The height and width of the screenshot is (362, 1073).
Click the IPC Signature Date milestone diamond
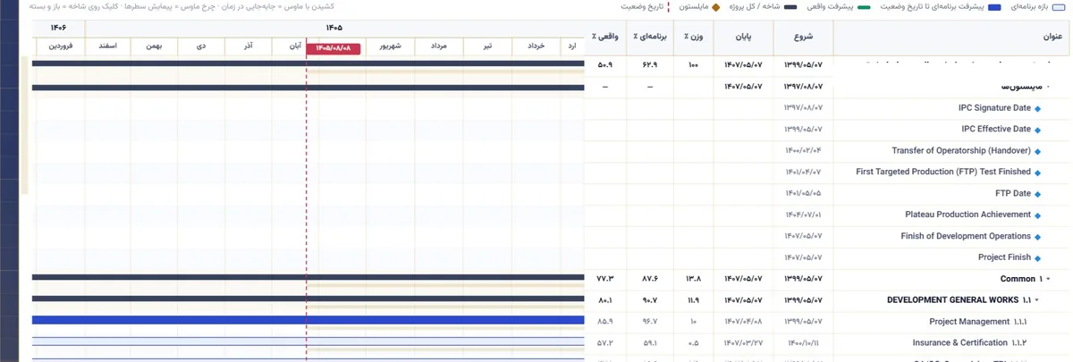coord(1038,109)
